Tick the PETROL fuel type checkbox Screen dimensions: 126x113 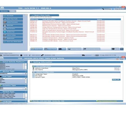coord(26,82)
